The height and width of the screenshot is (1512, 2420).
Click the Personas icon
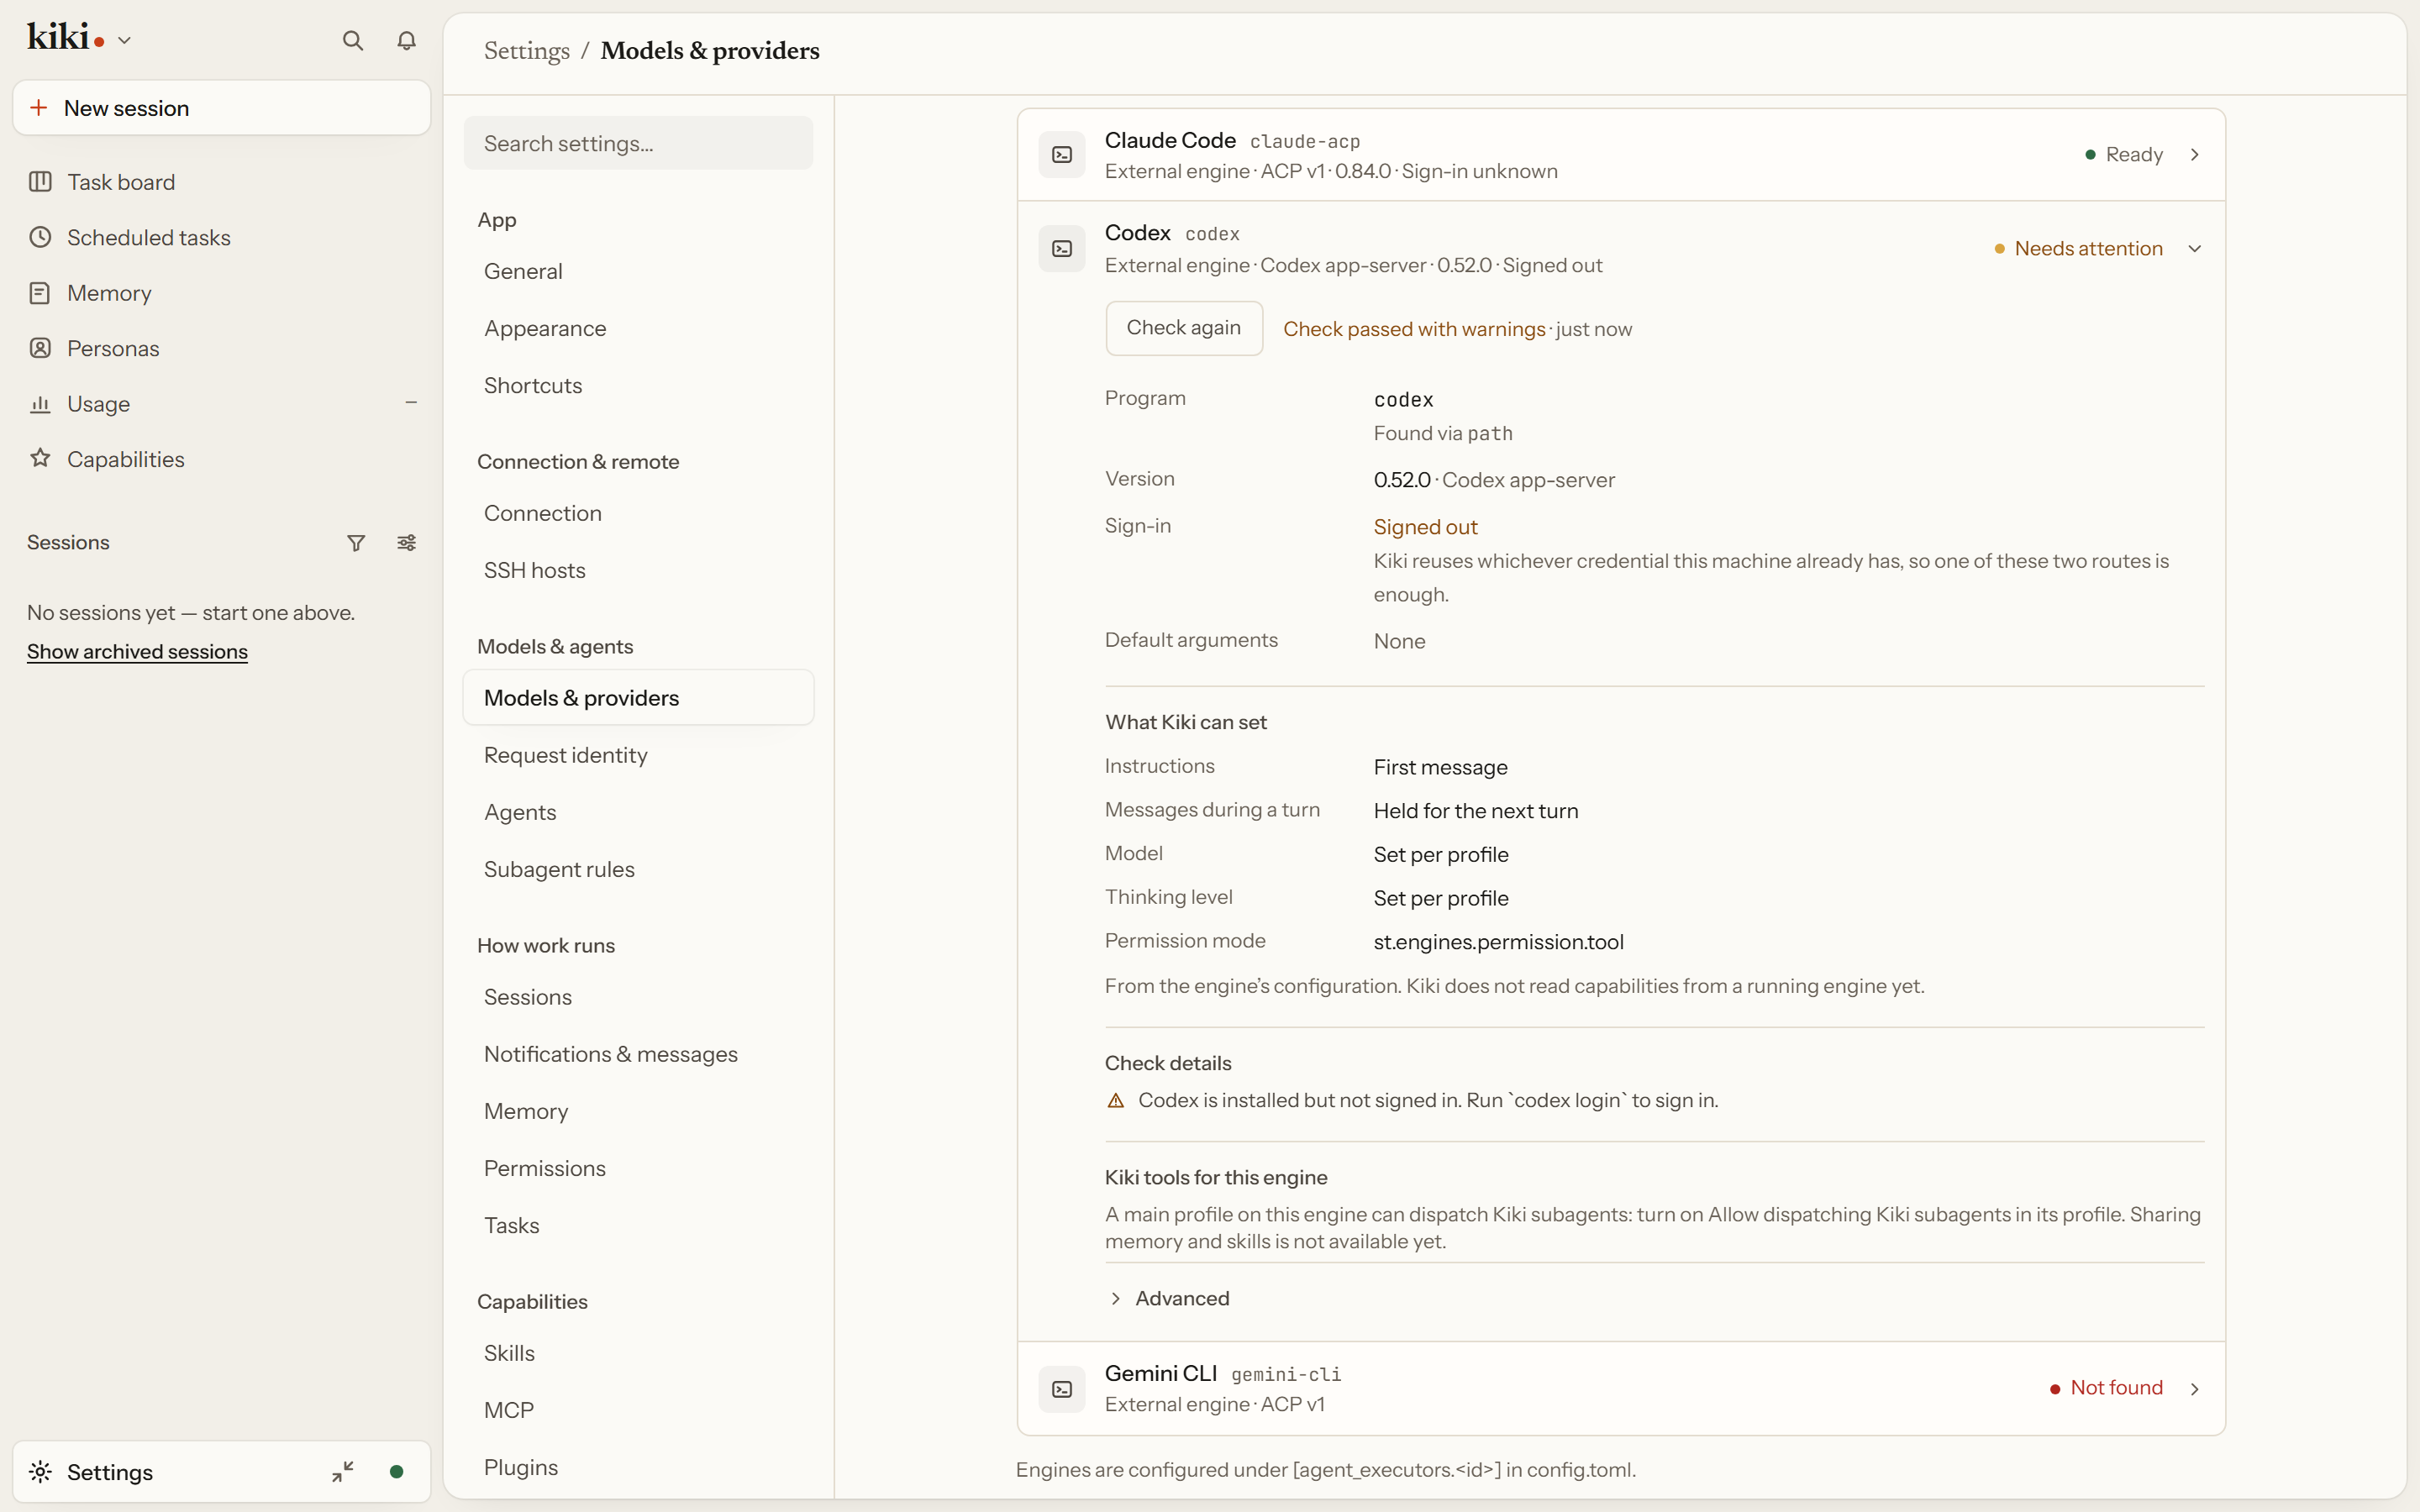[x=40, y=348]
